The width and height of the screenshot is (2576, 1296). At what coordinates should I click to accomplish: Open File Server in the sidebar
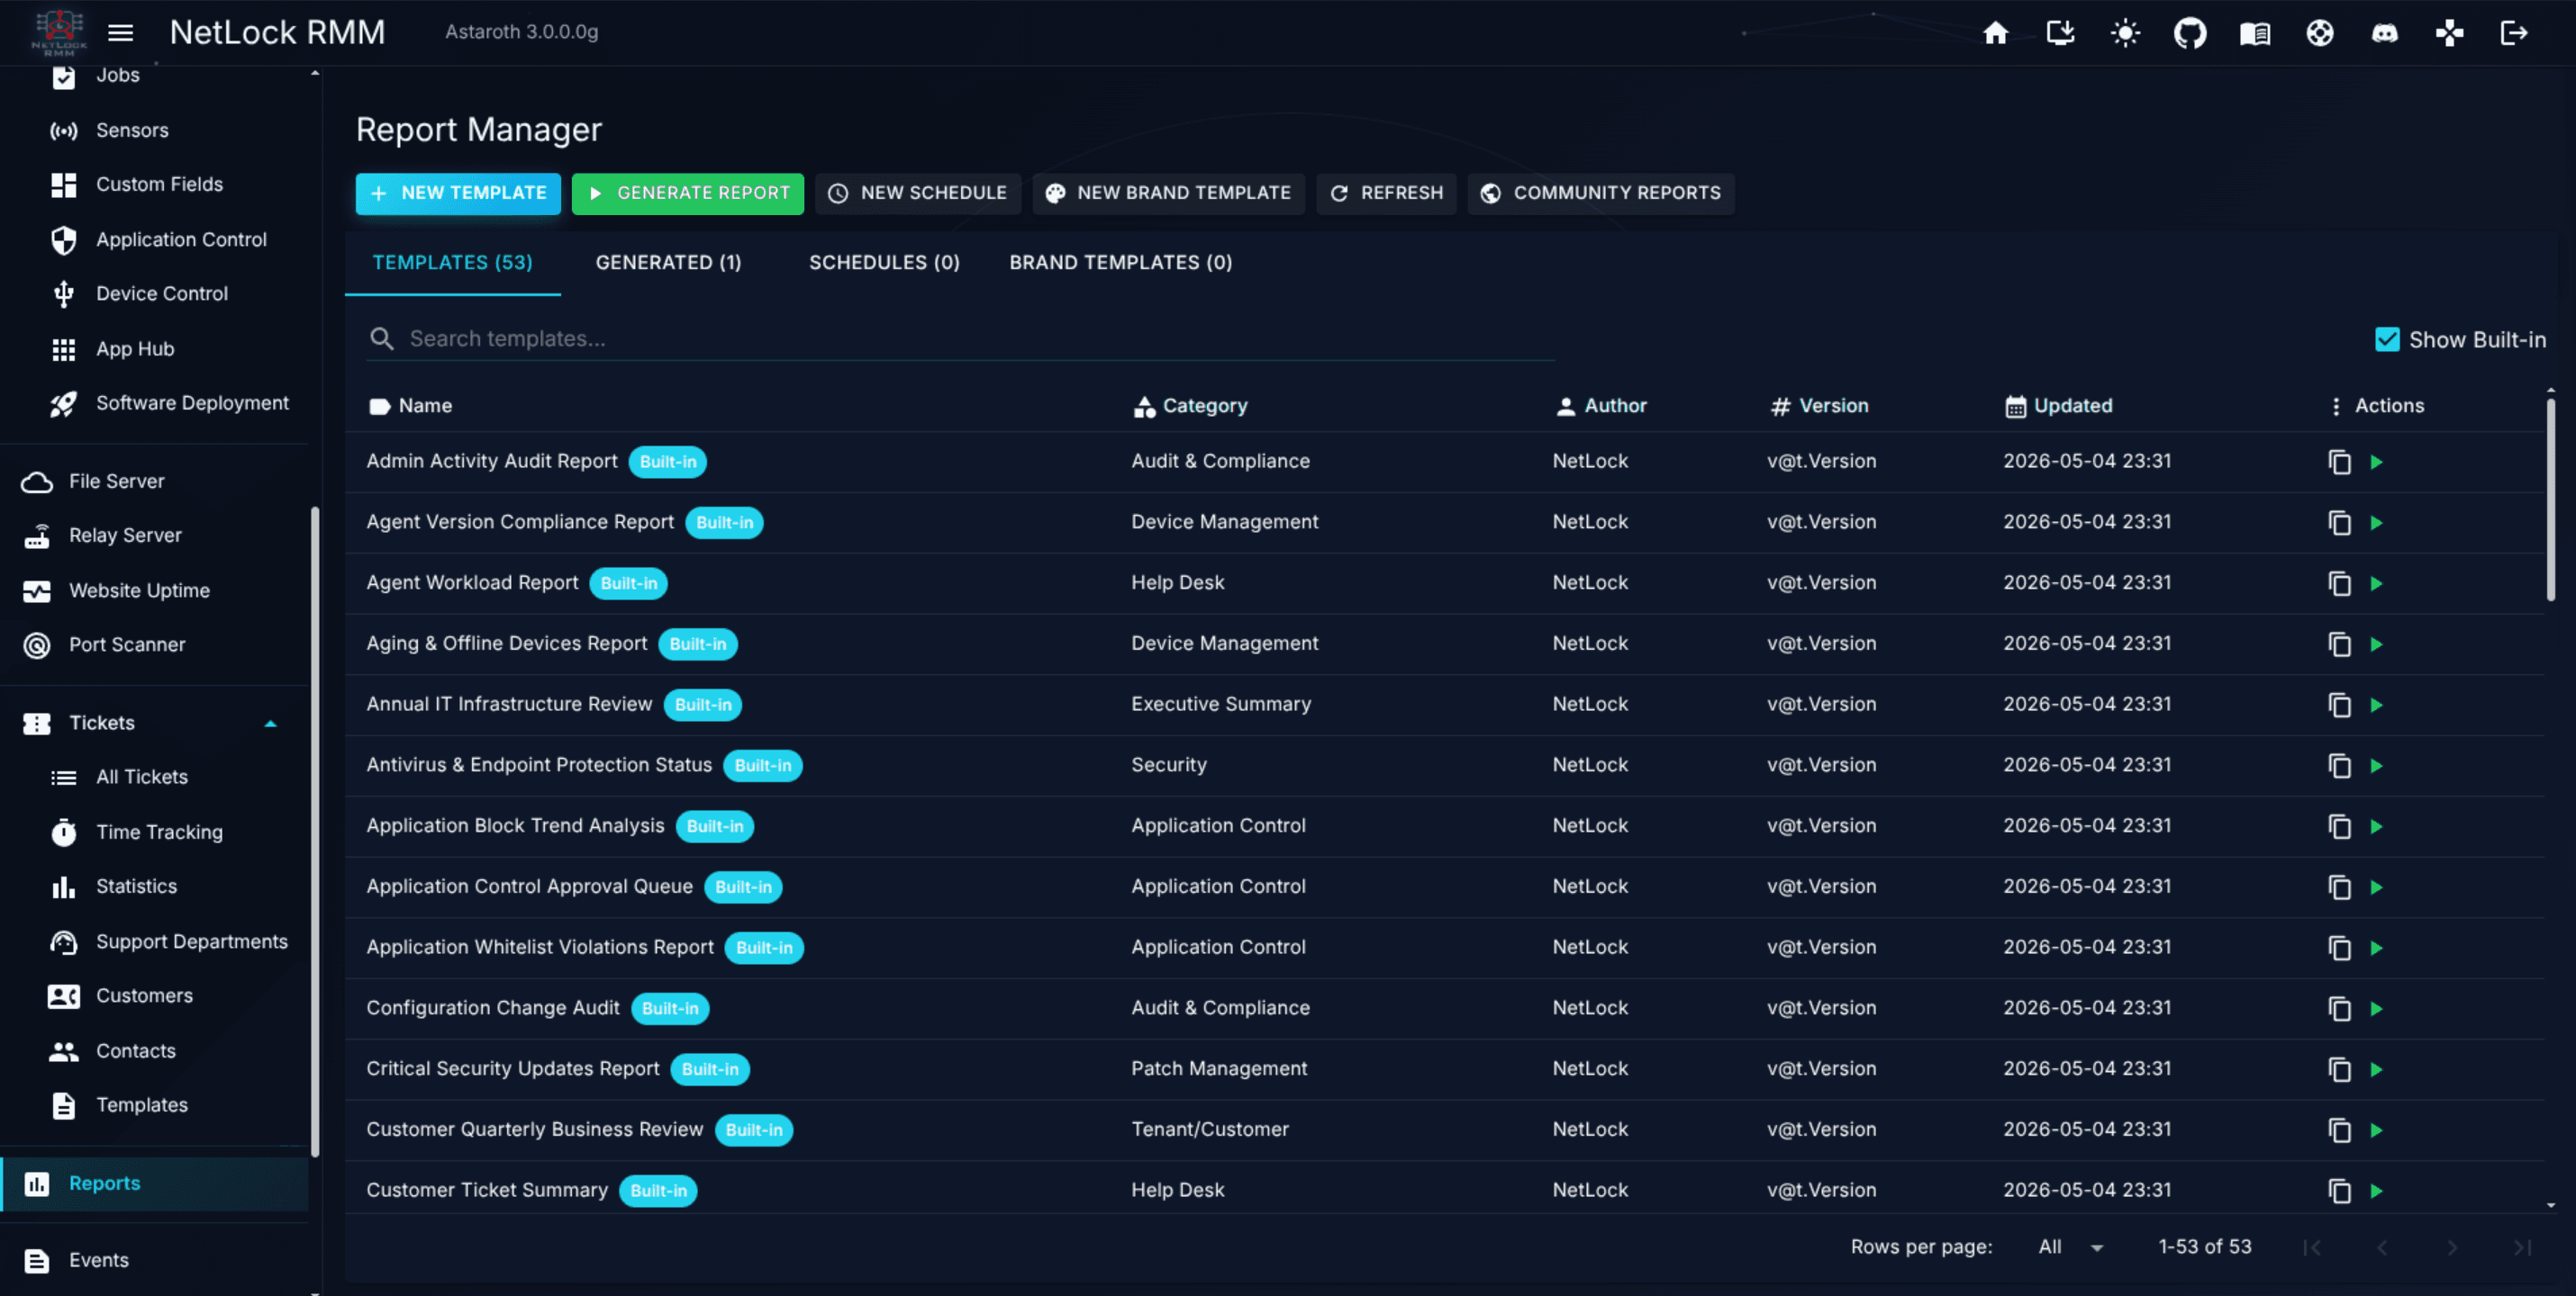[x=155, y=481]
